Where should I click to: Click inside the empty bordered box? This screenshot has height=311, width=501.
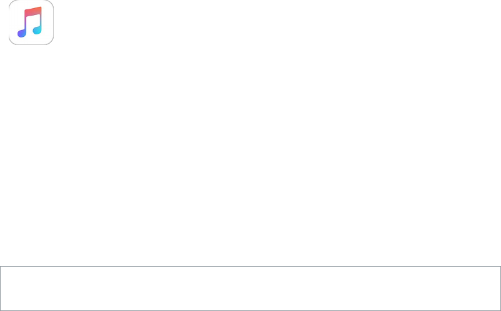pos(250,288)
